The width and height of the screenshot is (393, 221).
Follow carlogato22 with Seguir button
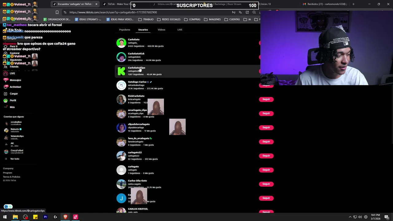(266, 156)
